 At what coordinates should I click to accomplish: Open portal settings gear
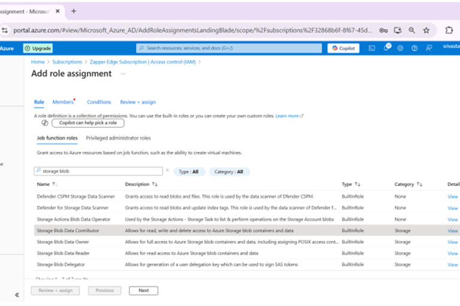click(400, 48)
